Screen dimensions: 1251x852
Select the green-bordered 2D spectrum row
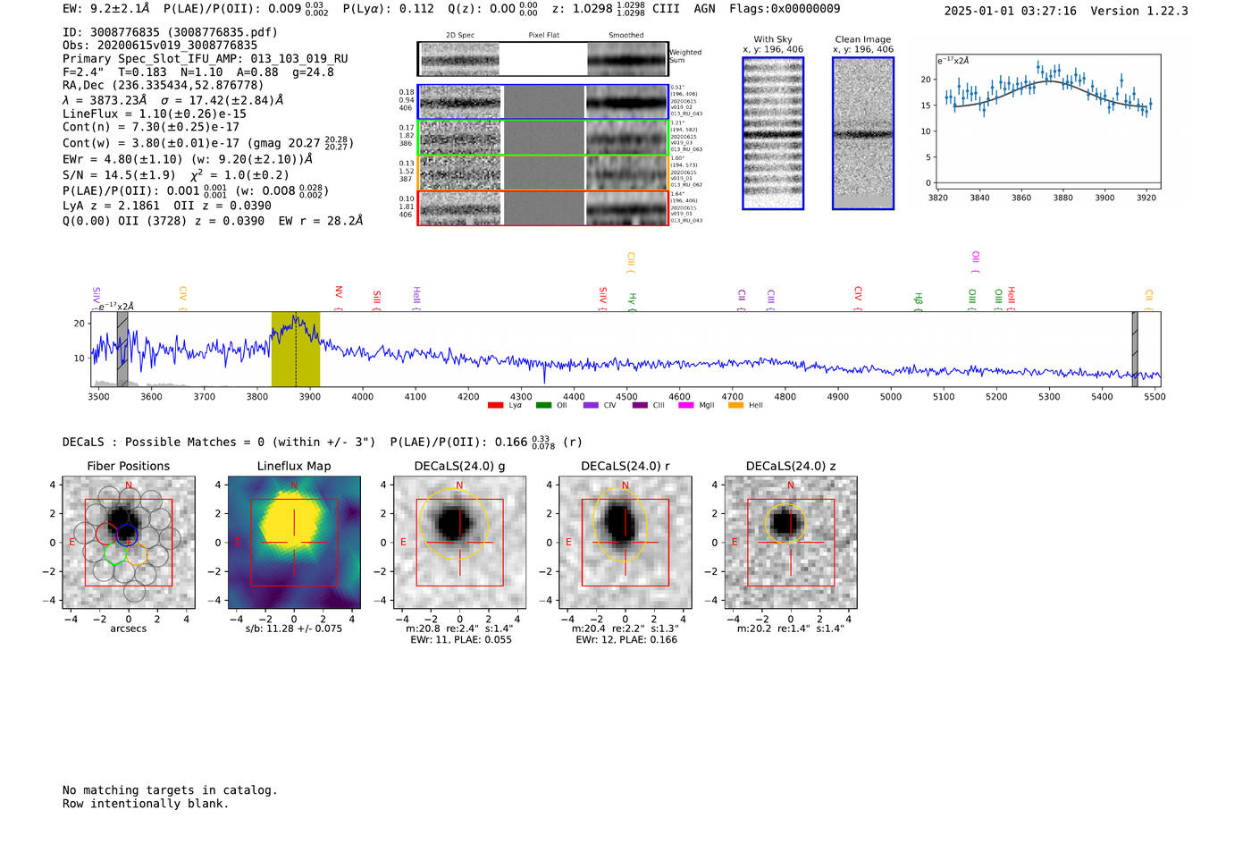click(543, 138)
